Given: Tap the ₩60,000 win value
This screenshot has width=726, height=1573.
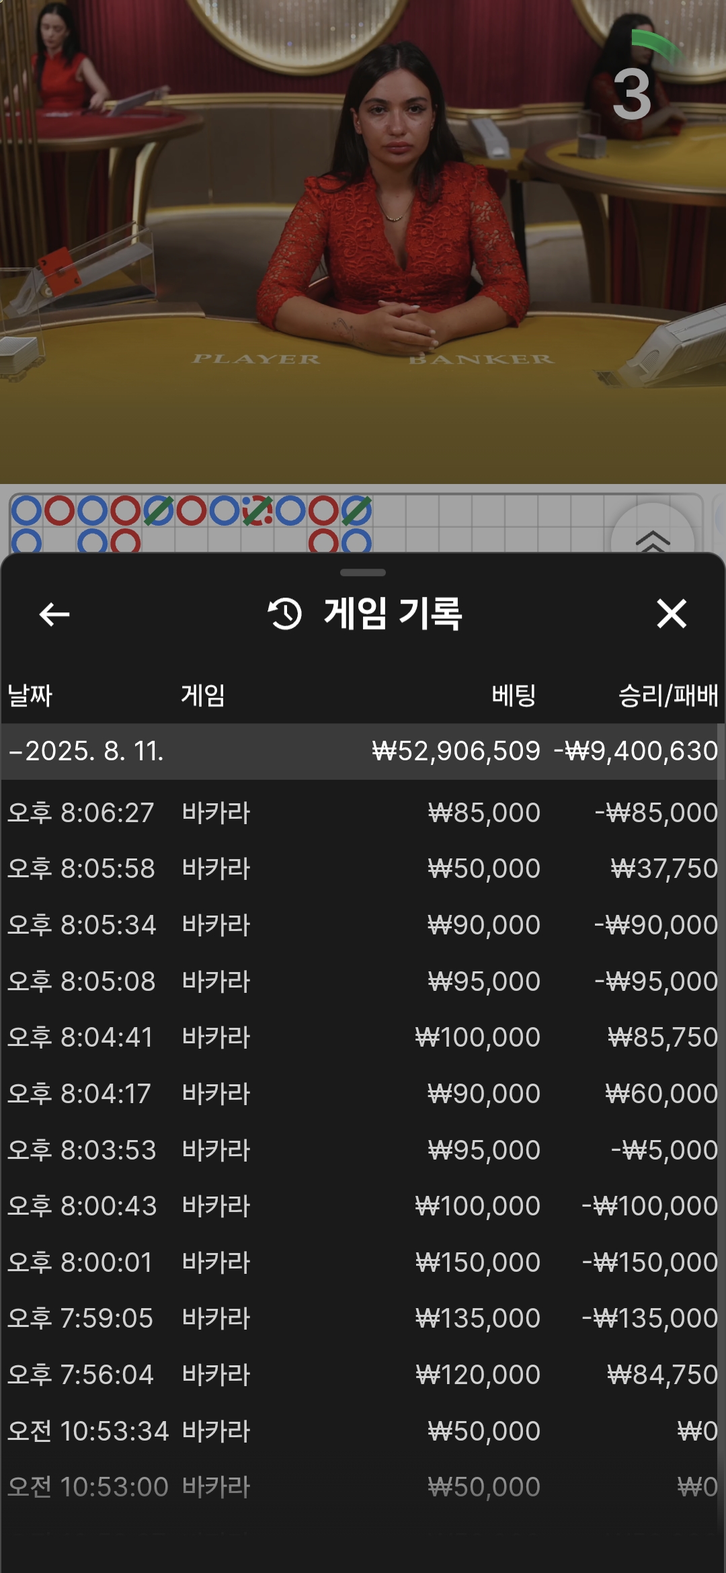Looking at the screenshot, I should [662, 1094].
